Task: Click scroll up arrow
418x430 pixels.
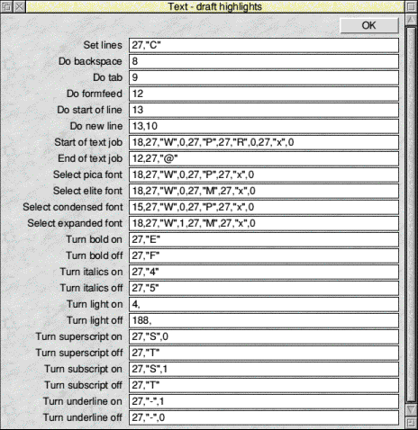Action: tap(412, 20)
